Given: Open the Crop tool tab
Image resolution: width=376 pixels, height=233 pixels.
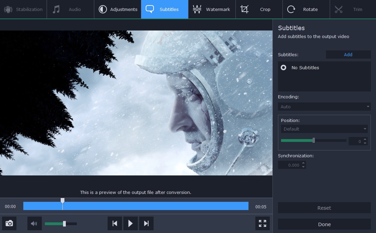Looking at the screenshot, I should pos(259,9).
